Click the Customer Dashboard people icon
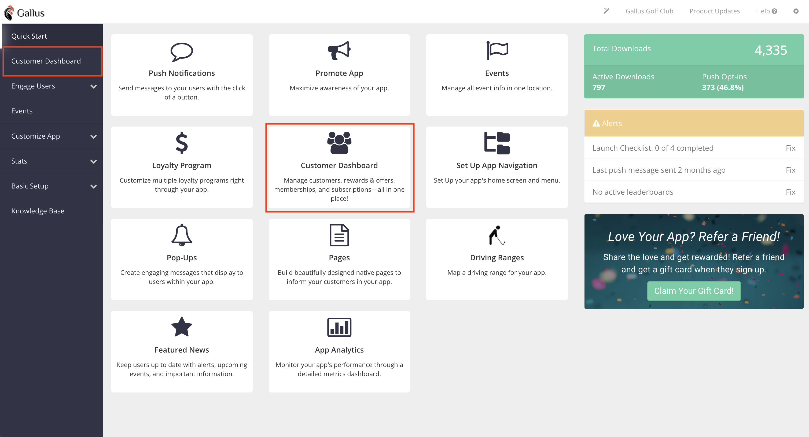809x437 pixels. tap(339, 143)
